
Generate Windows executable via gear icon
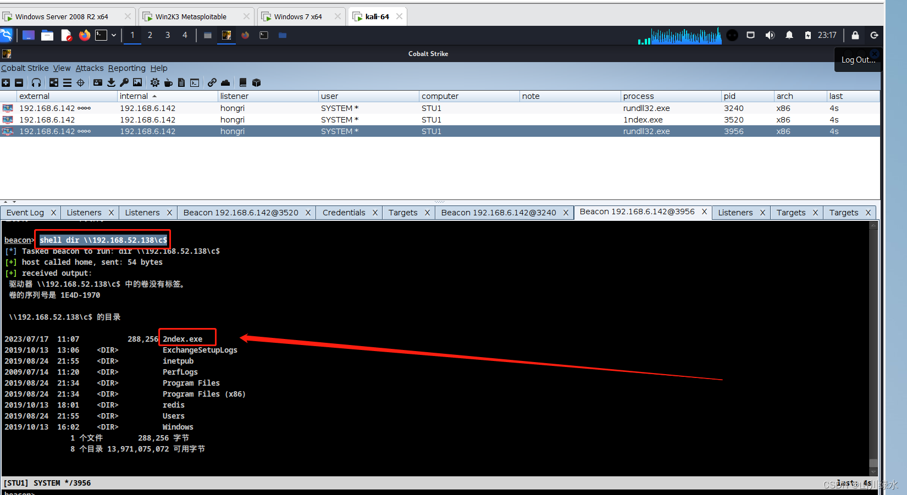tap(155, 82)
